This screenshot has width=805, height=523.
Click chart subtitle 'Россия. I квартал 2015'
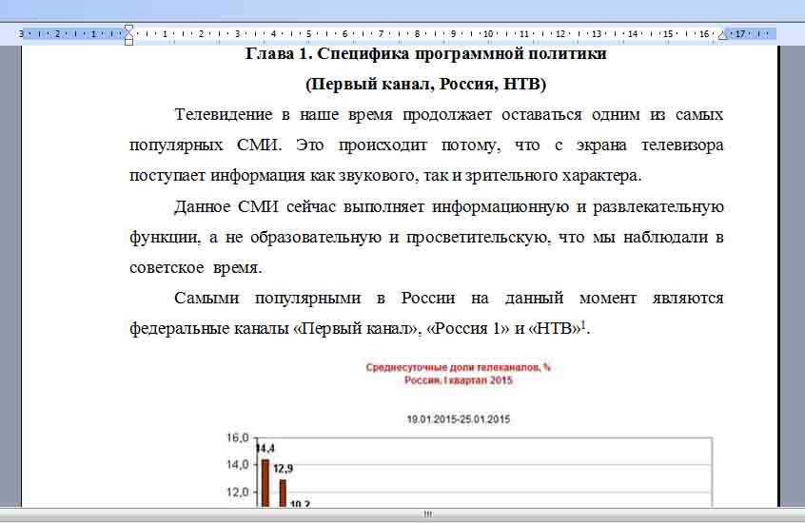point(459,380)
